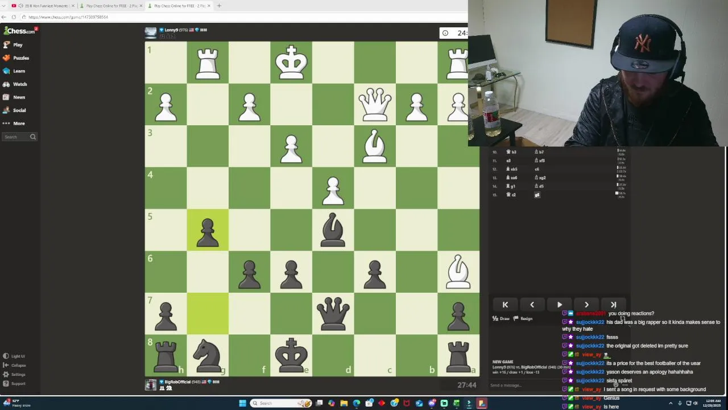Play through the game moves
Viewport: 728px width, 410px height.
click(x=560, y=305)
